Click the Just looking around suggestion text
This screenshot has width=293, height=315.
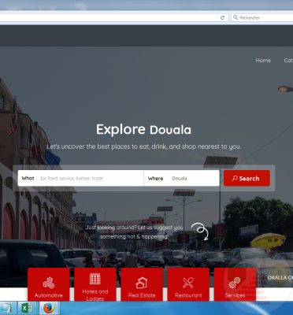point(134,232)
